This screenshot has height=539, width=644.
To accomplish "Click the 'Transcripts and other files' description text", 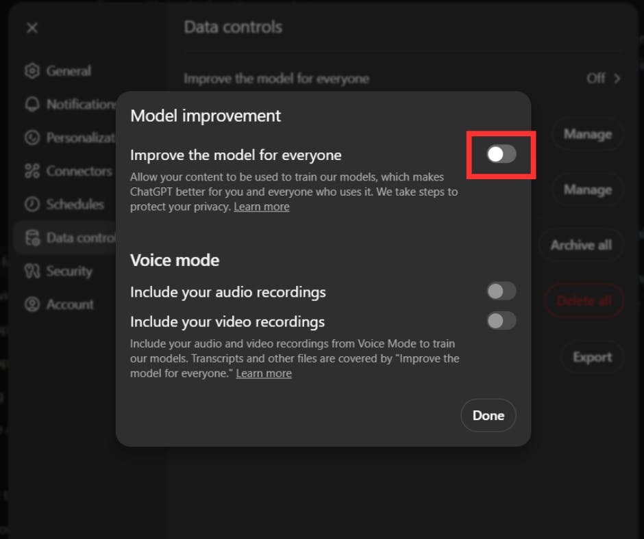I will pyautogui.click(x=295, y=358).
